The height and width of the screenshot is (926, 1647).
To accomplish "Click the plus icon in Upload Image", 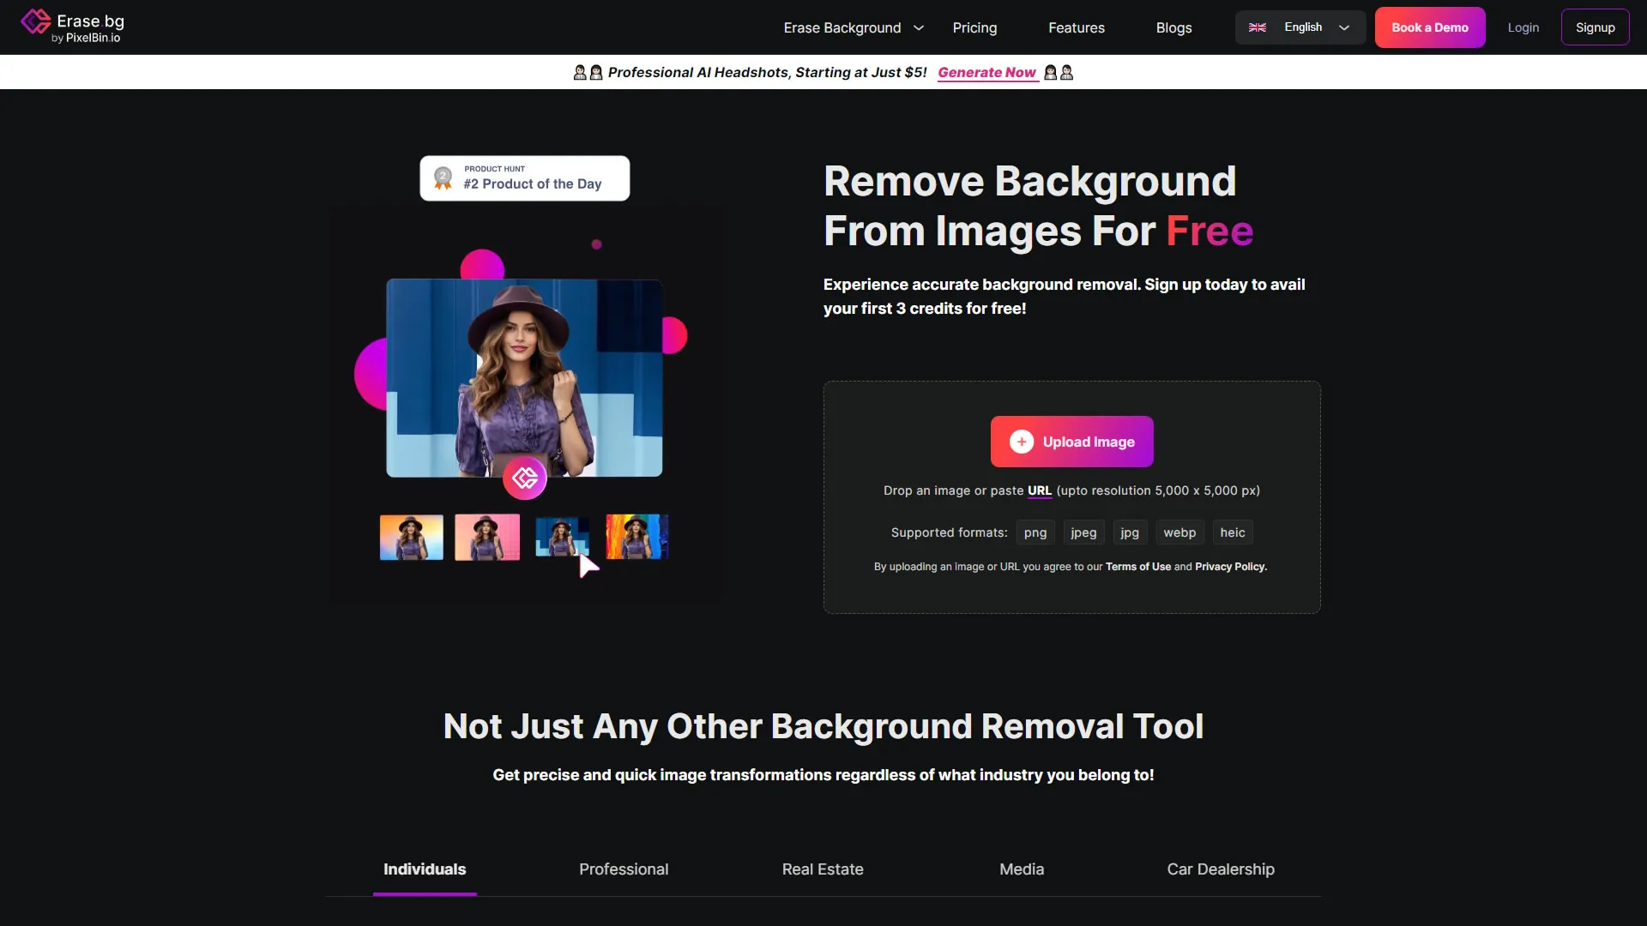I will tap(1021, 442).
